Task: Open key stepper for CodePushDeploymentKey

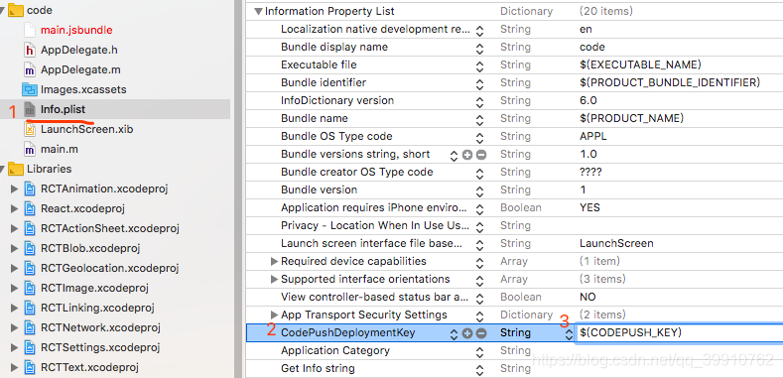Action: (x=454, y=334)
